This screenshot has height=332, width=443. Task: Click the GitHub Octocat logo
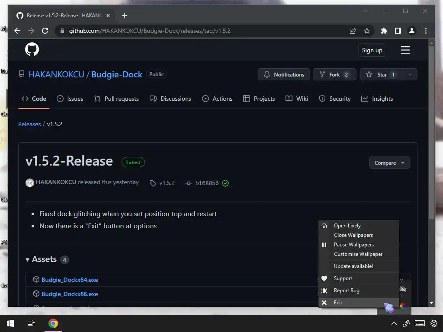coord(32,49)
